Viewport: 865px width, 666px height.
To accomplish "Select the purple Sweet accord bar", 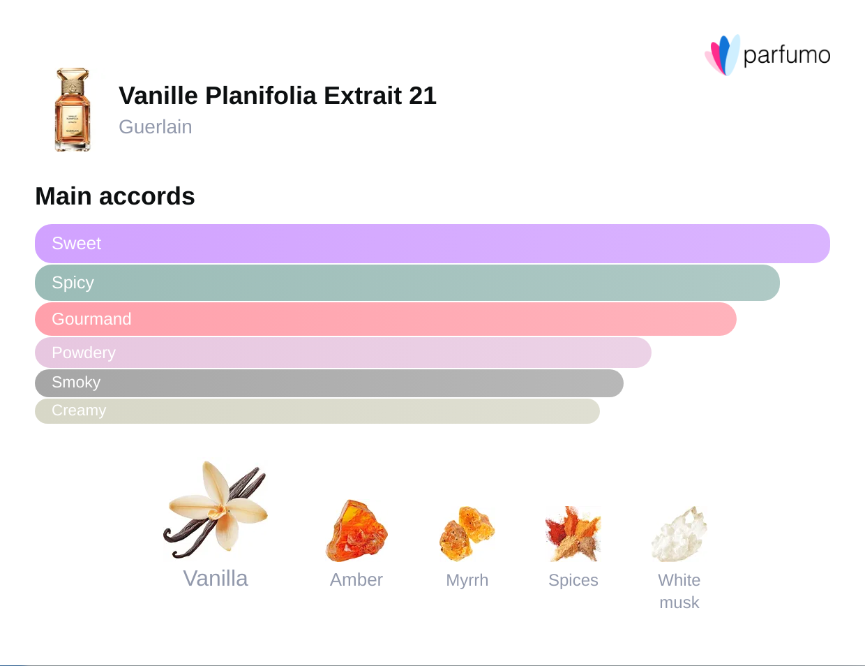I will tap(433, 244).
